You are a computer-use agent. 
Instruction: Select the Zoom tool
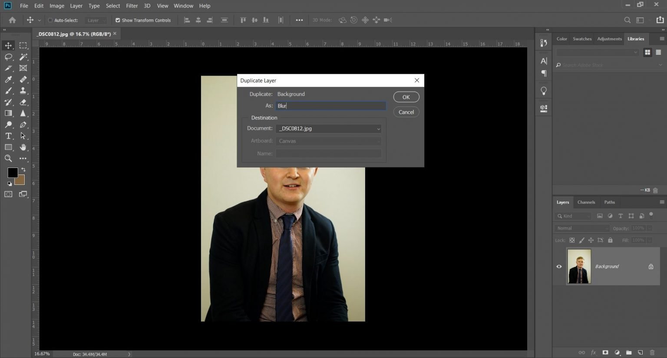(8, 158)
